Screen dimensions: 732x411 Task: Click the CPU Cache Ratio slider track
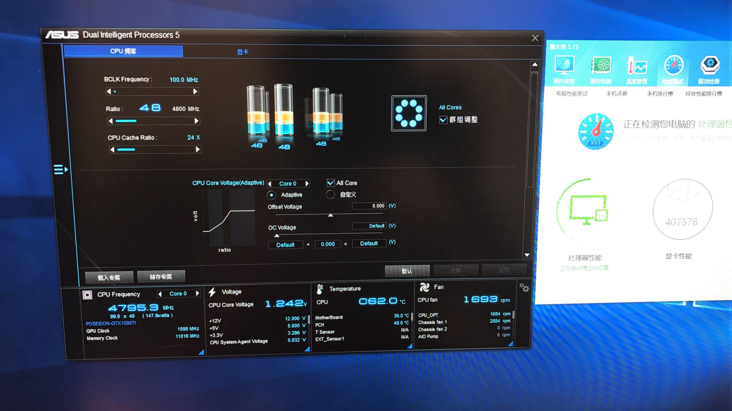coord(155,150)
